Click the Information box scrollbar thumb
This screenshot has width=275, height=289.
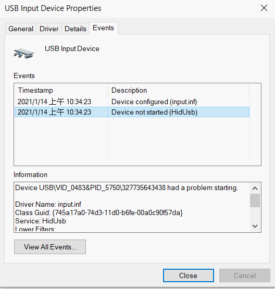coord(255,200)
